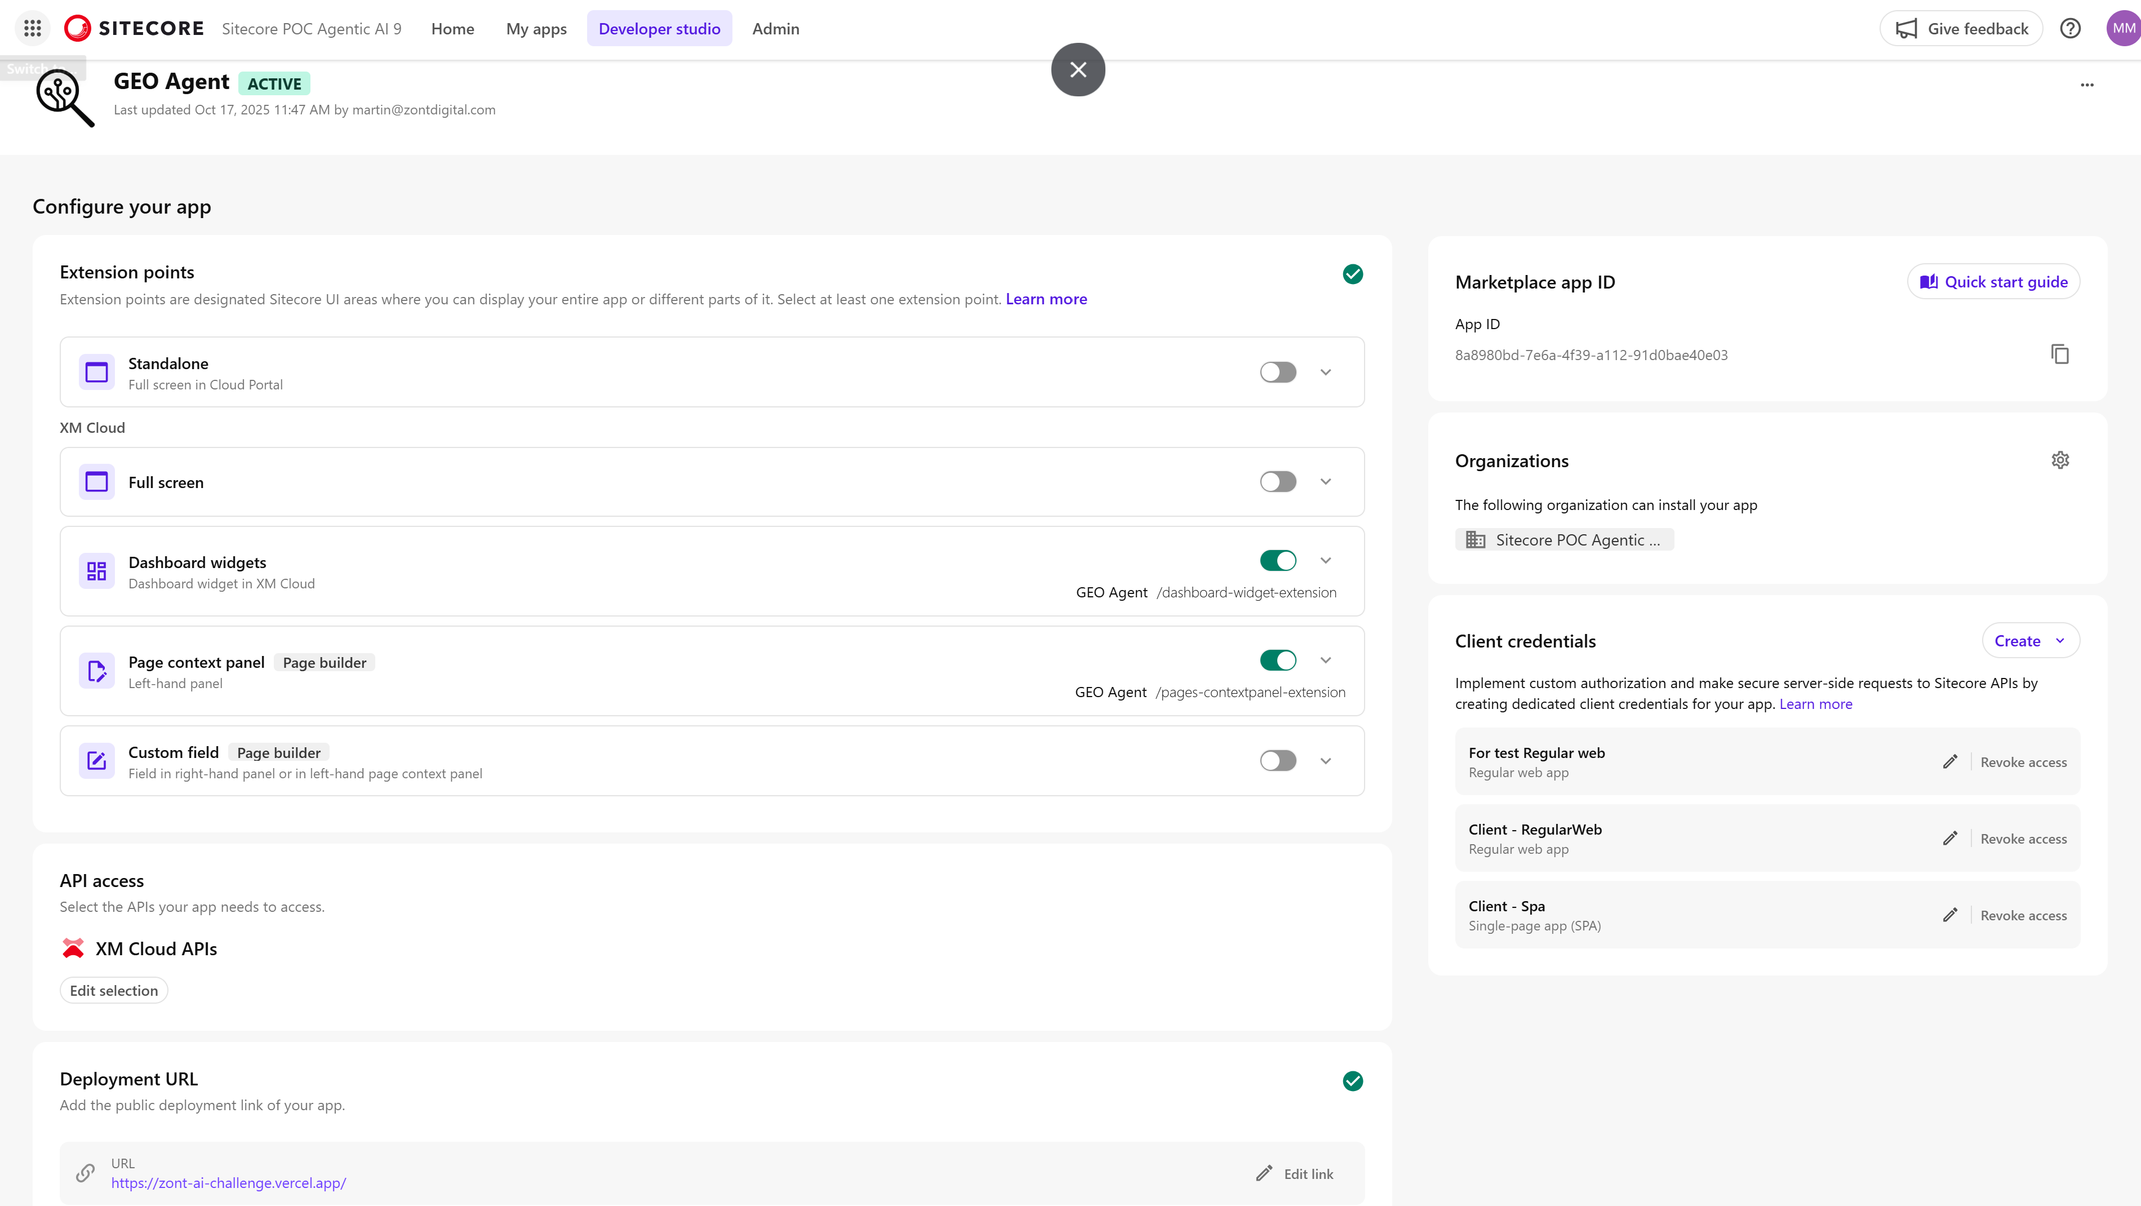Go to the Admin tab
This screenshot has width=2141, height=1206.
coord(775,28)
